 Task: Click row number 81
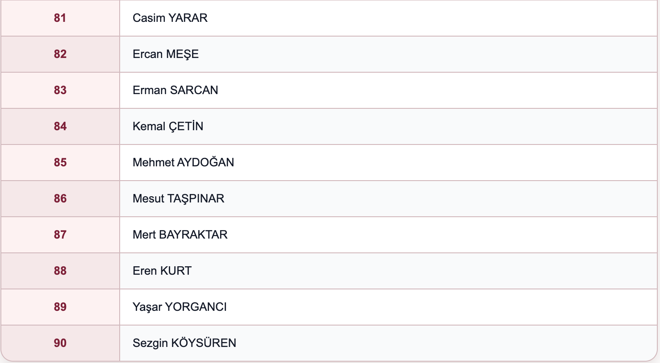[x=60, y=18]
